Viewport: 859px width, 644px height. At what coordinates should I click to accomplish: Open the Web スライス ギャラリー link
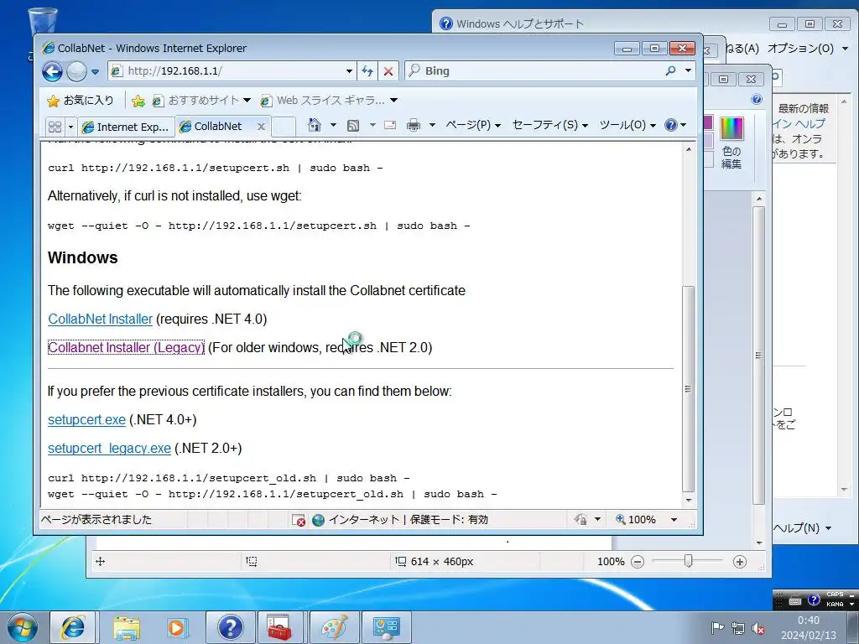pyautogui.click(x=329, y=101)
